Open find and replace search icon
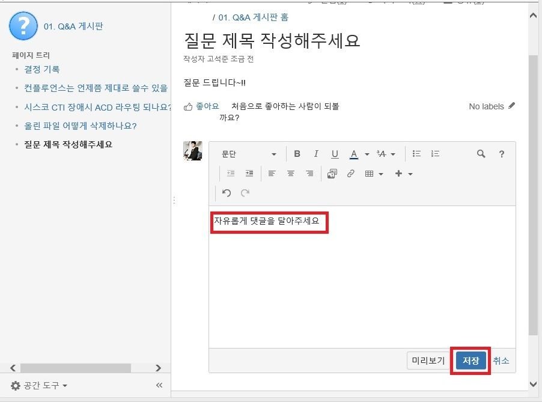This screenshot has height=402, width=542. pyautogui.click(x=481, y=154)
